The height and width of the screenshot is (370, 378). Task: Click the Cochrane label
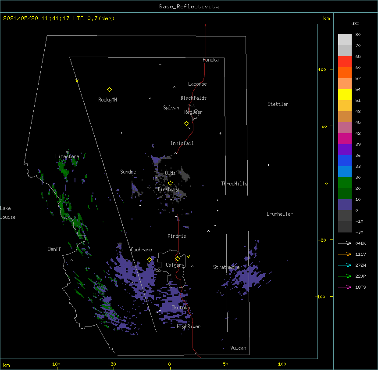141,250
